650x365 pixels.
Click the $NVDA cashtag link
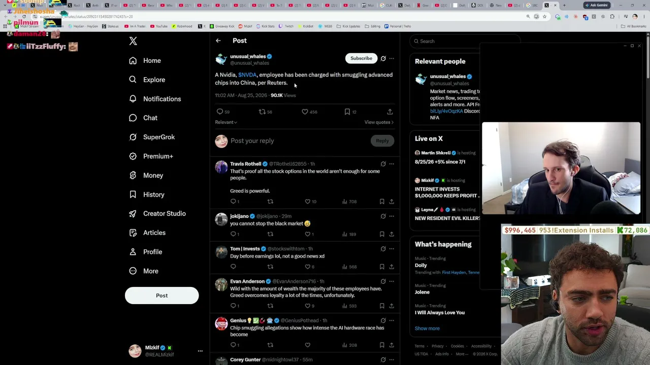(x=247, y=75)
